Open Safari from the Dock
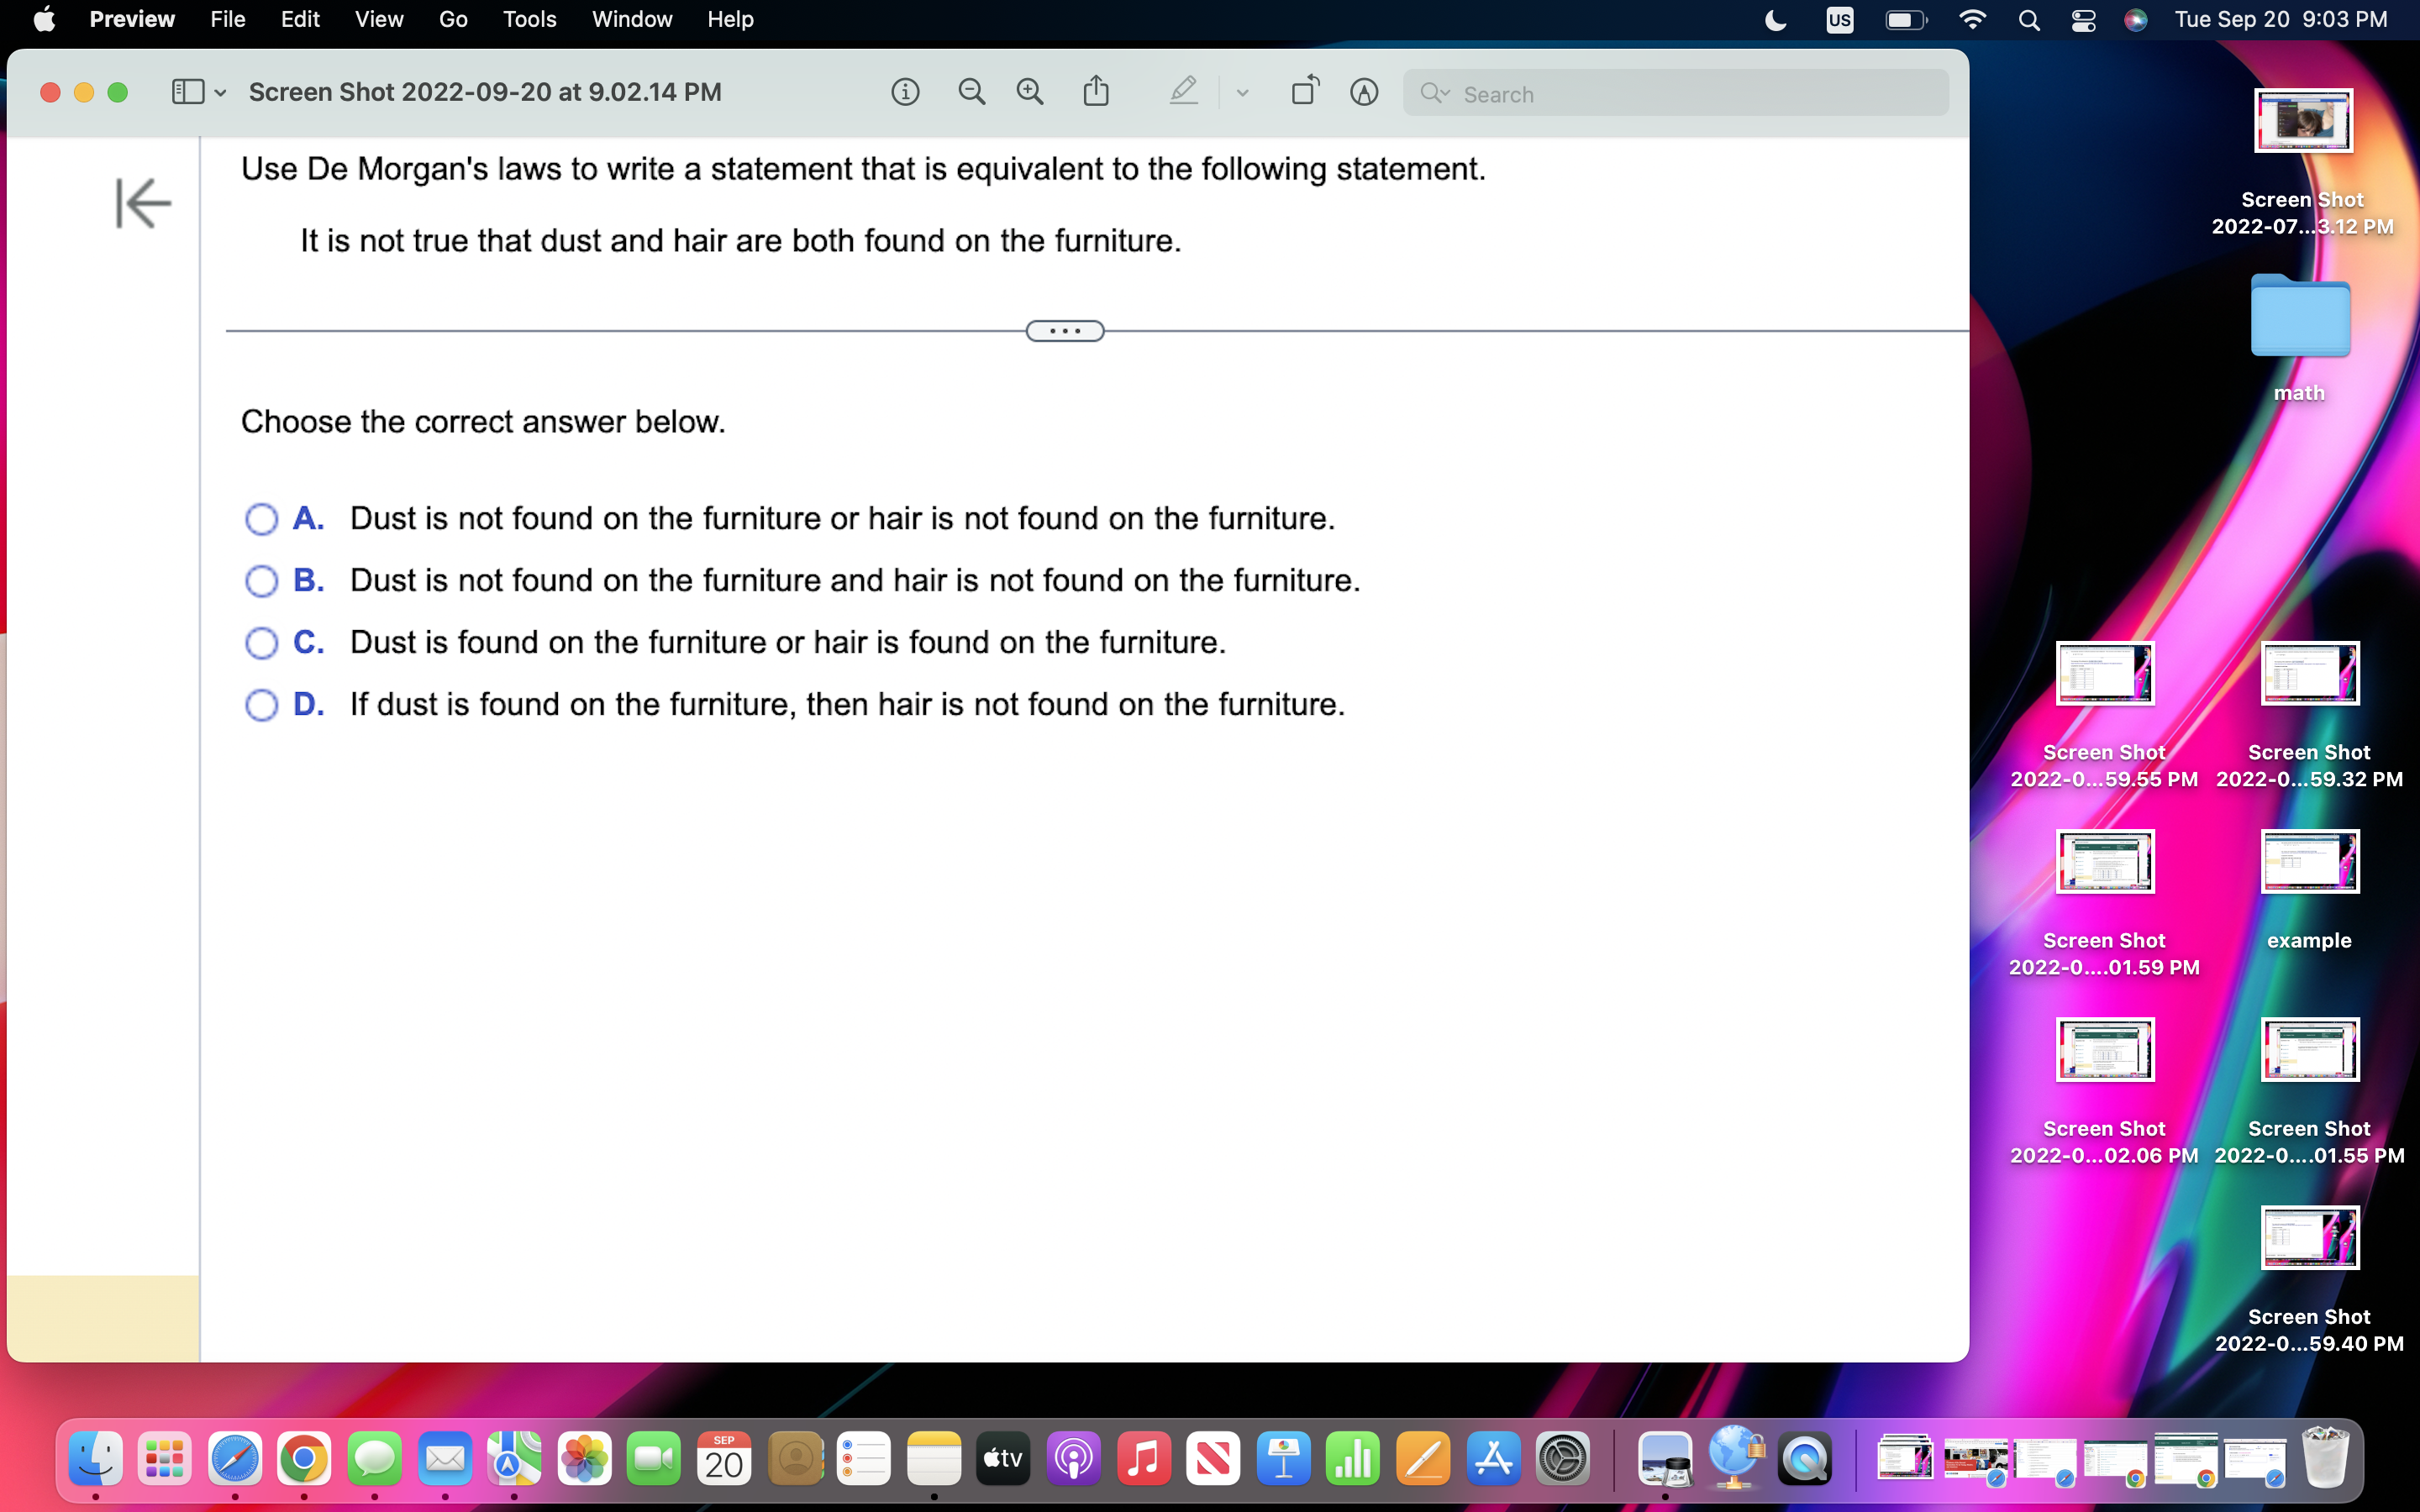 236,1459
